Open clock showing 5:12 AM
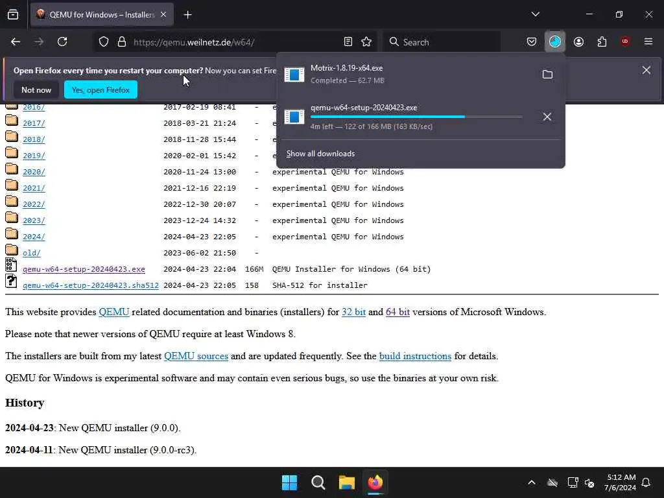664x498 pixels. (x=620, y=482)
